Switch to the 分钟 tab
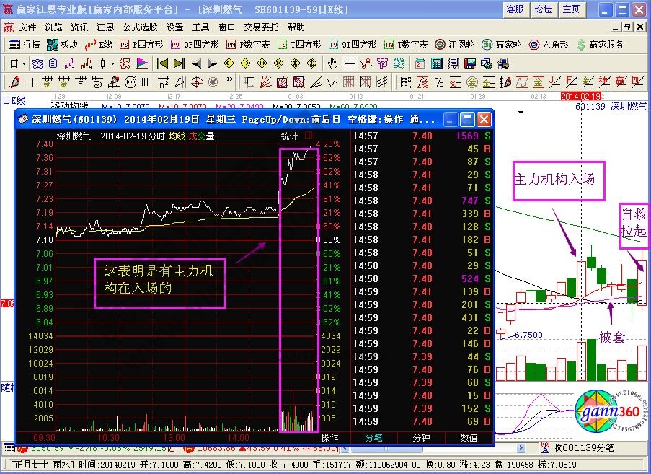The image size is (651, 474). tap(422, 437)
